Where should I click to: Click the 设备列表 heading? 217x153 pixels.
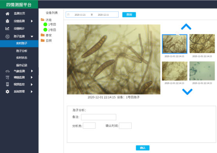[x=52, y=13]
